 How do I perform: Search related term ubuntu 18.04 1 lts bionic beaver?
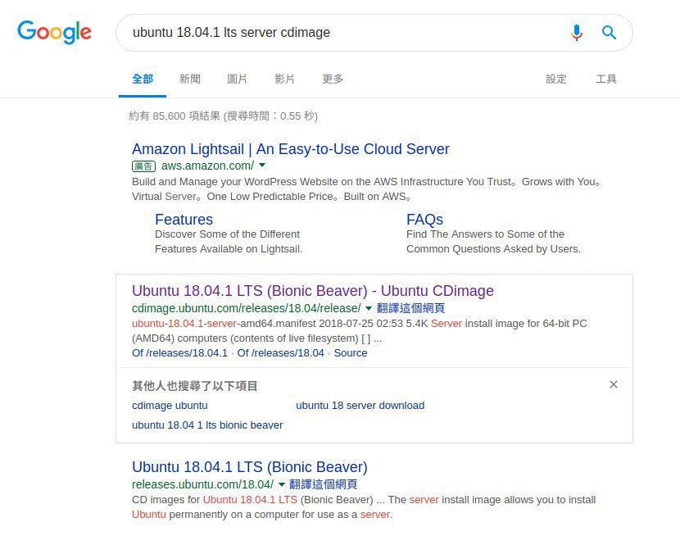(207, 425)
